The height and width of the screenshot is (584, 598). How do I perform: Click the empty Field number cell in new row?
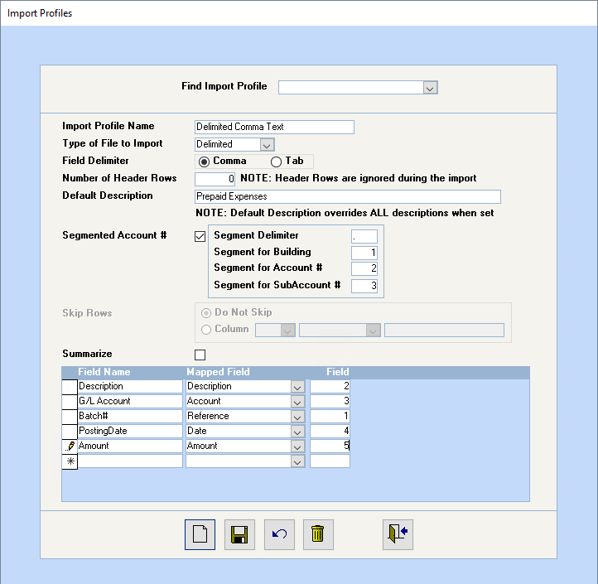pos(330,461)
